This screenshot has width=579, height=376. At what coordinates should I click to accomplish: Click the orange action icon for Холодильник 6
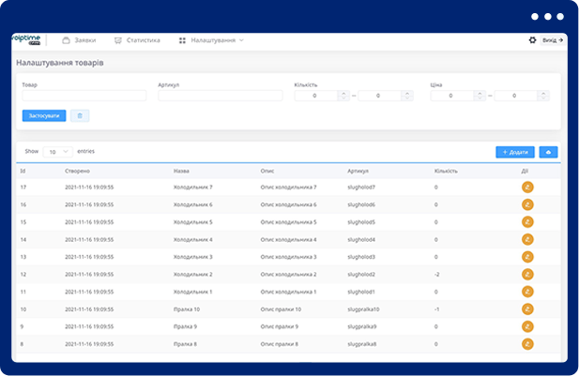click(527, 204)
